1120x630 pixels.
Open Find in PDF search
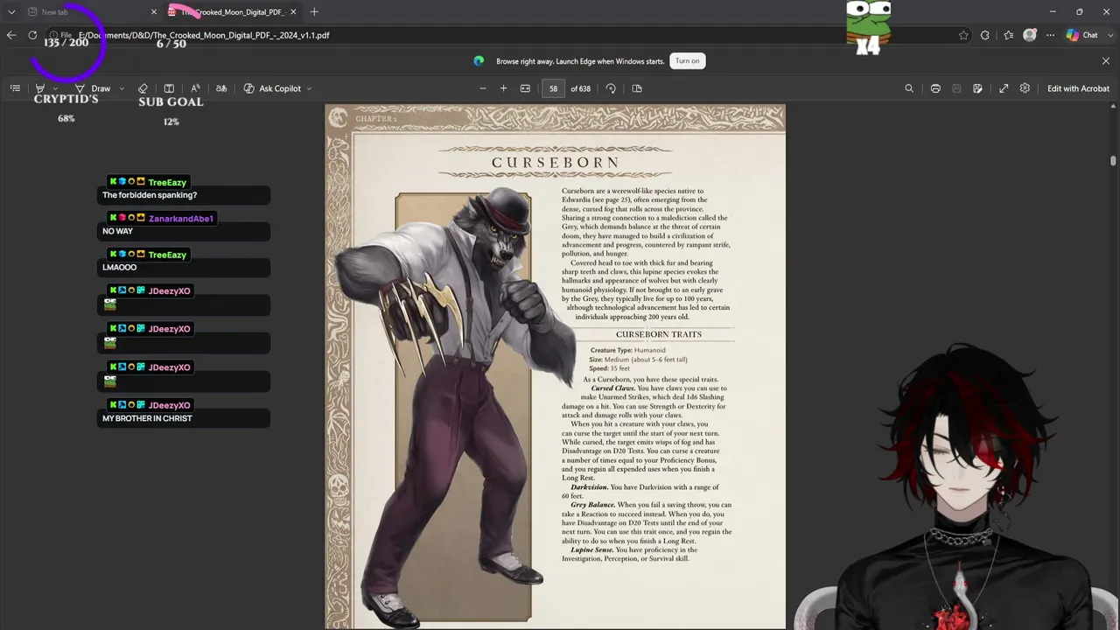tap(909, 88)
